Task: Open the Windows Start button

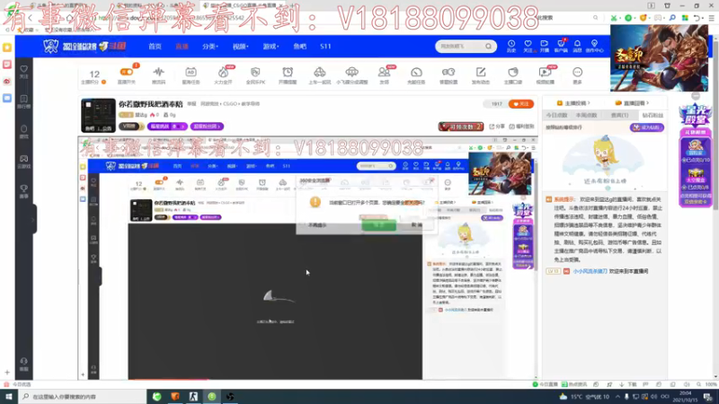Action: (x=9, y=397)
